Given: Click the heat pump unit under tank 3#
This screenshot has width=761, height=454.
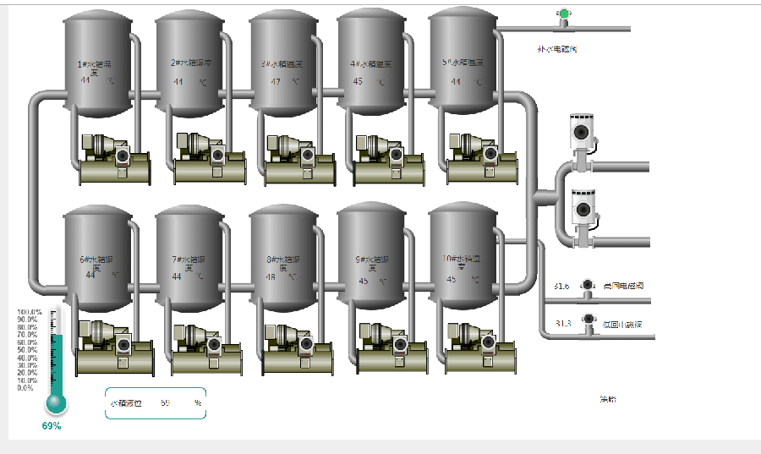Looking at the screenshot, I should click(298, 161).
